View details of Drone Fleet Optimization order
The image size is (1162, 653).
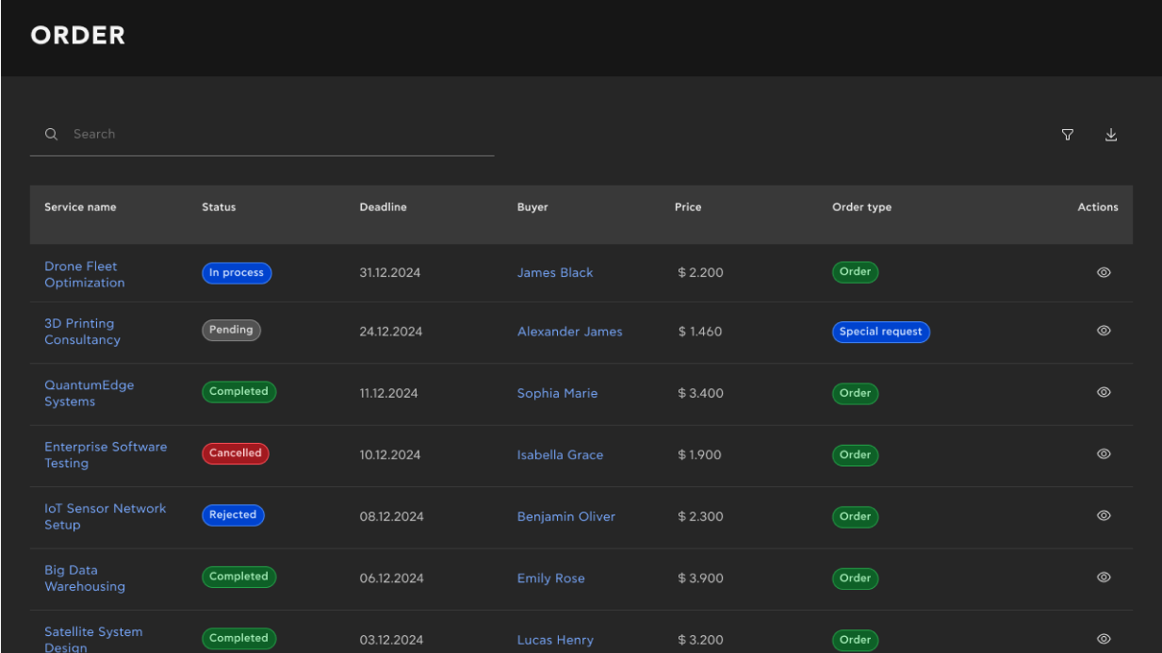1104,272
